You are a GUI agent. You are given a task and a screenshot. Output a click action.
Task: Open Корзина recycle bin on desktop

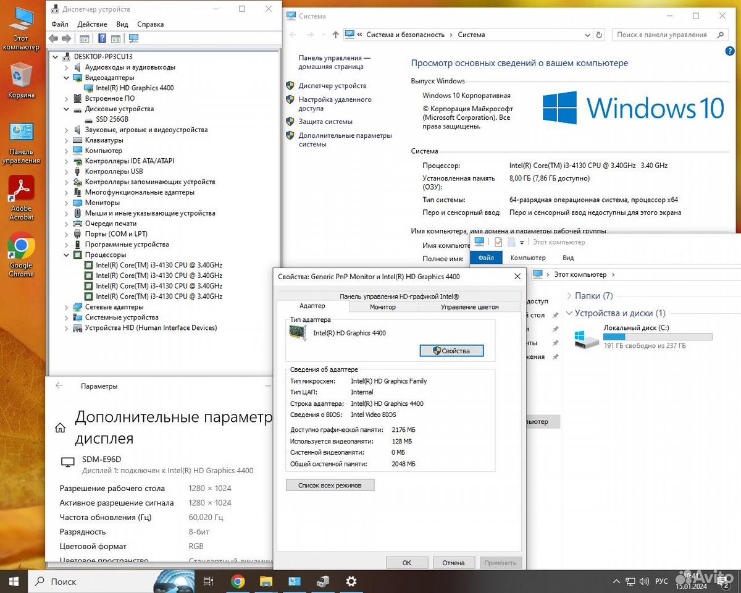click(x=21, y=80)
